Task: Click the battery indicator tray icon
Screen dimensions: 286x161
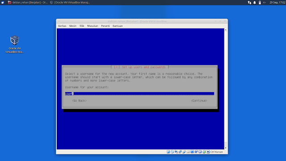Action: click(260, 3)
